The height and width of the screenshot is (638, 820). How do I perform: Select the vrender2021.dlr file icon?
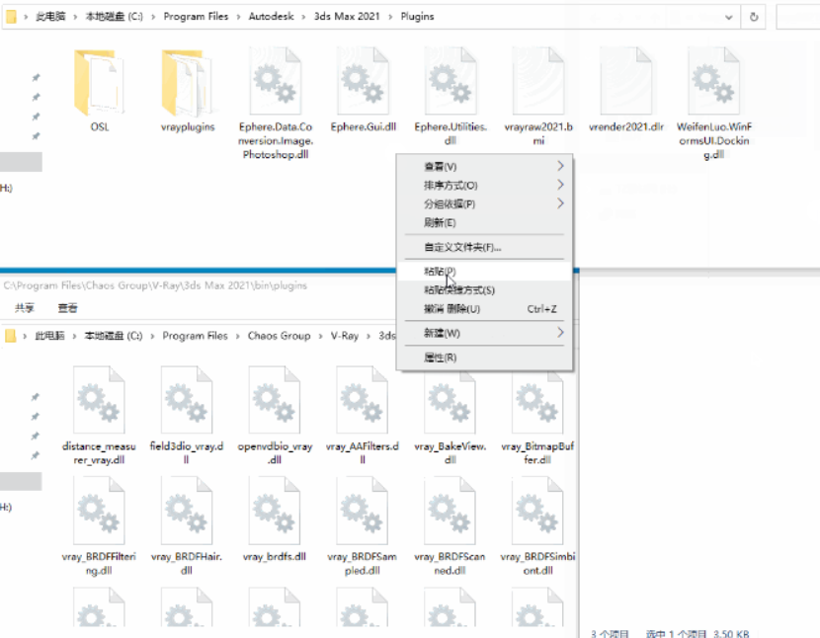[x=626, y=84]
